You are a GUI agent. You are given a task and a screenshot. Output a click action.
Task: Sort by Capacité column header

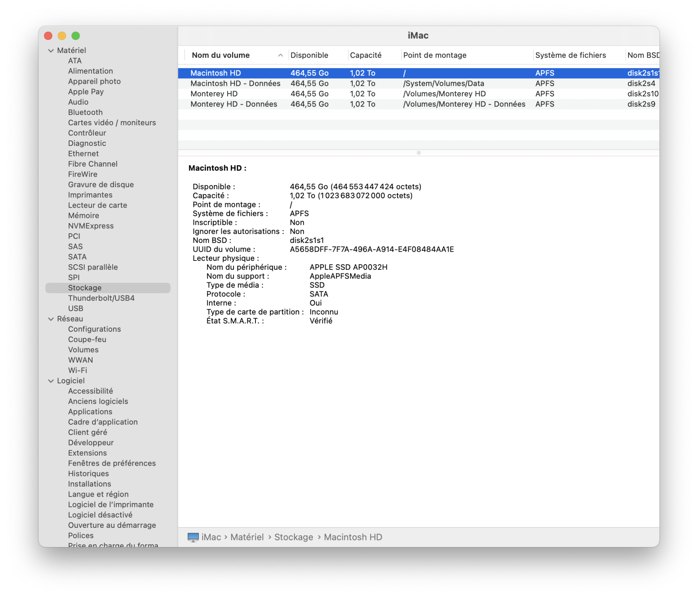pyautogui.click(x=365, y=56)
